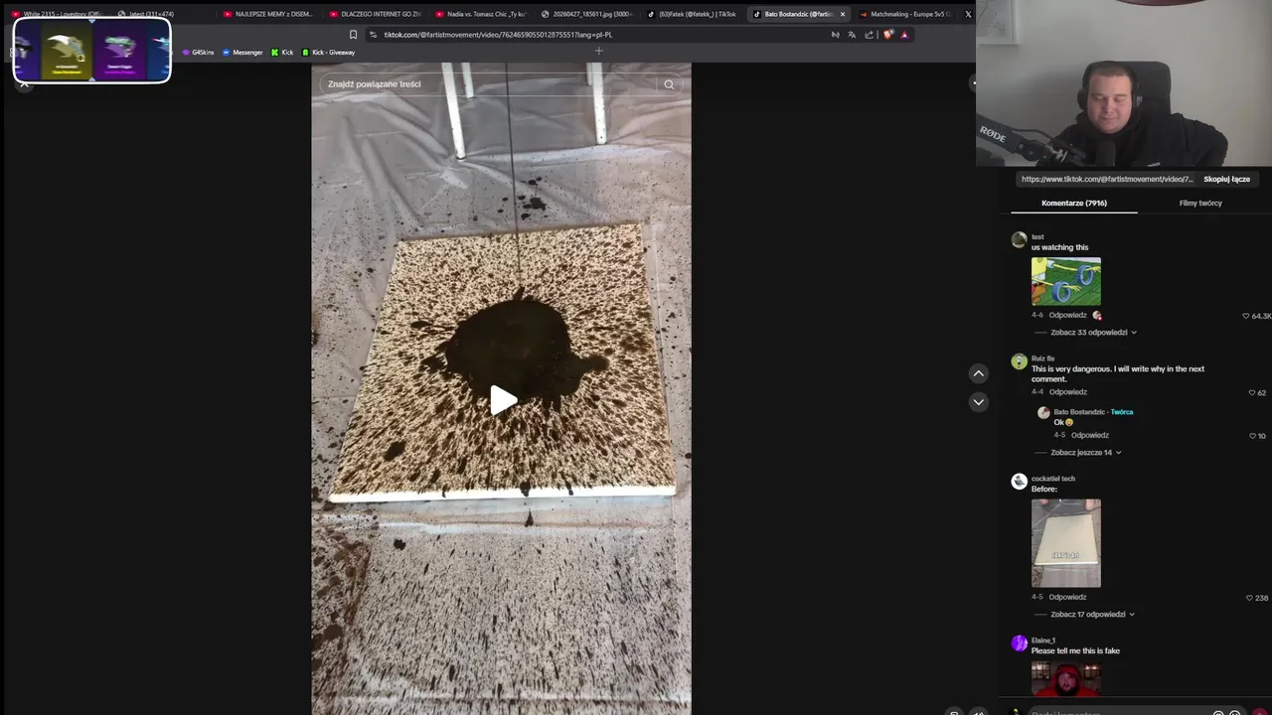Click the purple weapon skin in the overlay
This screenshot has height=715, width=1272.
[119, 52]
